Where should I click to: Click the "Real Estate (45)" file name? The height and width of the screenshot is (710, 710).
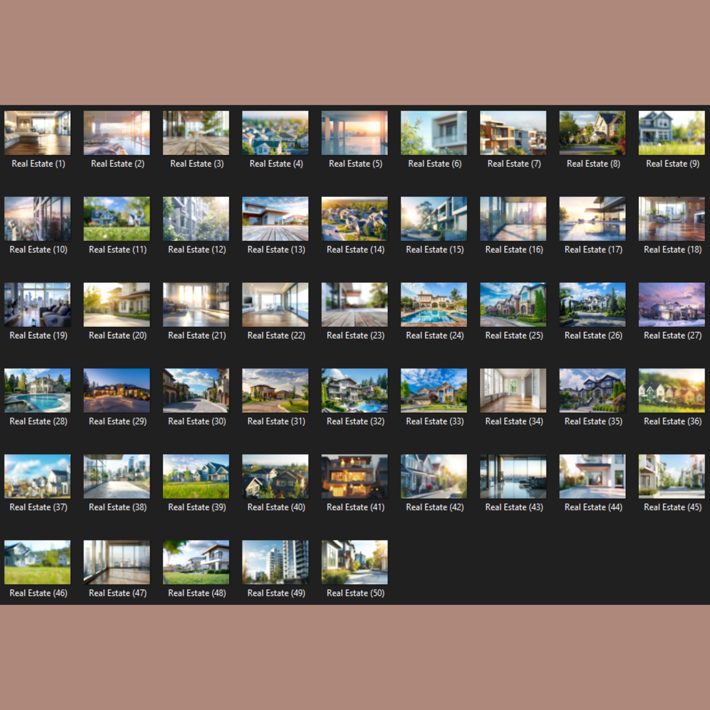[x=673, y=508]
